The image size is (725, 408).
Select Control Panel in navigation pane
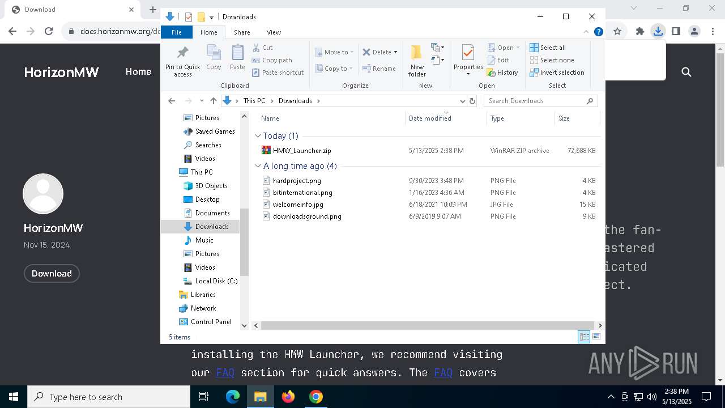[x=205, y=322]
